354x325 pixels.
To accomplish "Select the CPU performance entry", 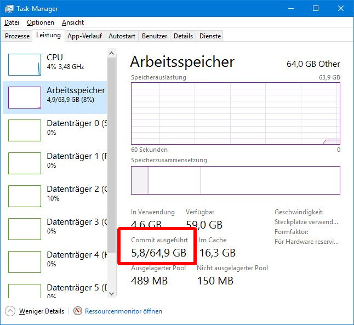I will (55, 65).
